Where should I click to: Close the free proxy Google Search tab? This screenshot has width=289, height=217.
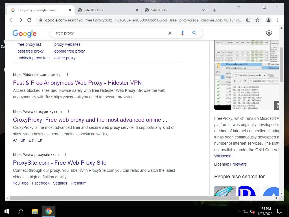click(x=70, y=10)
